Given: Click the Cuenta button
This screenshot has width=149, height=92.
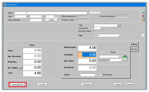Looking at the screenshot, I should [51, 20].
